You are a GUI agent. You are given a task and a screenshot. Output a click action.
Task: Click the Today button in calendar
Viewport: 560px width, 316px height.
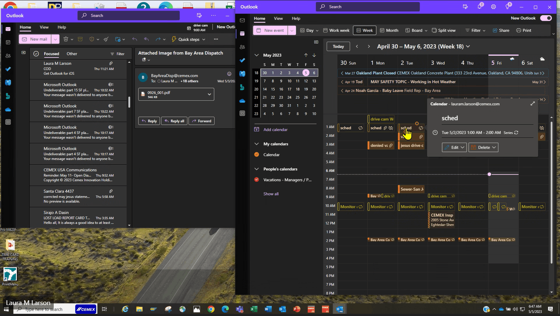click(x=338, y=46)
